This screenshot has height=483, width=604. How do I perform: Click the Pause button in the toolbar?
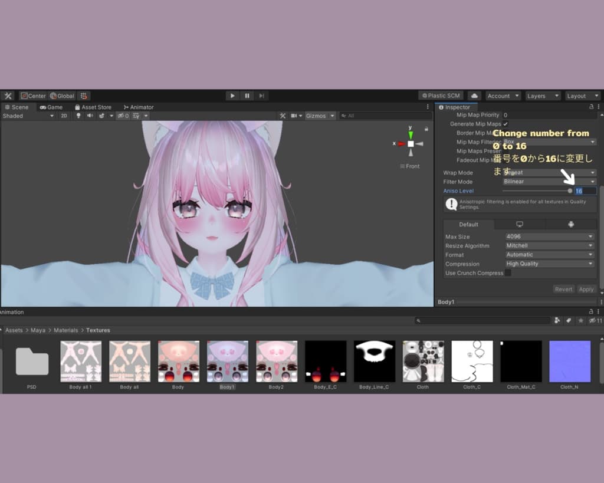click(x=247, y=96)
